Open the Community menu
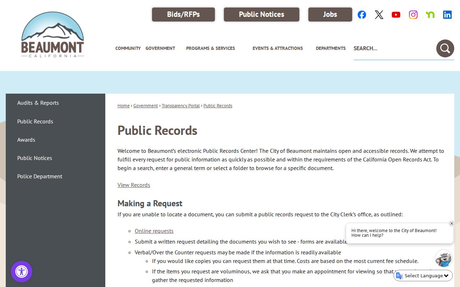 [x=128, y=48]
